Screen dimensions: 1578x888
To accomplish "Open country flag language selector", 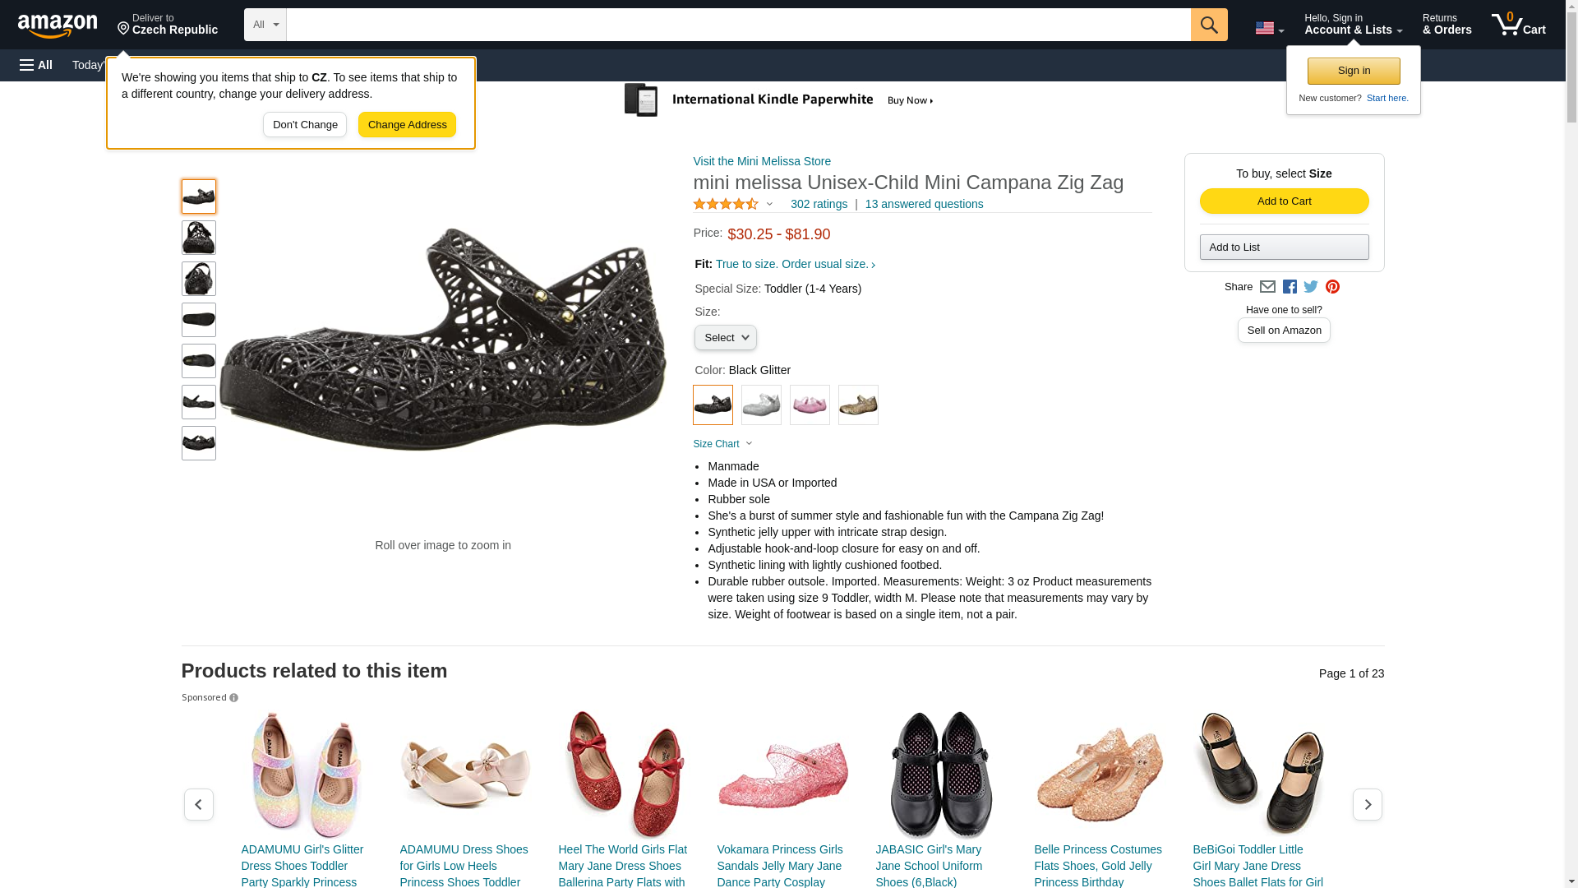I will pyautogui.click(x=1269, y=29).
